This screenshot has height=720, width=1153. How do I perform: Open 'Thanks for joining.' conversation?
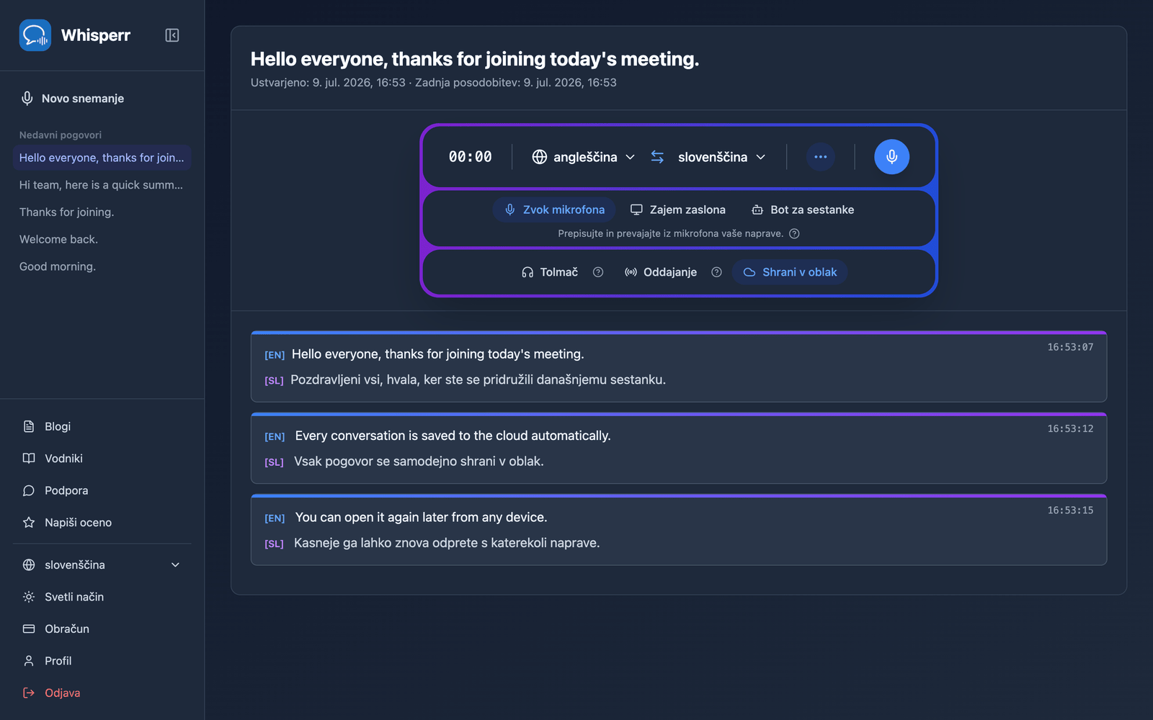click(102, 212)
